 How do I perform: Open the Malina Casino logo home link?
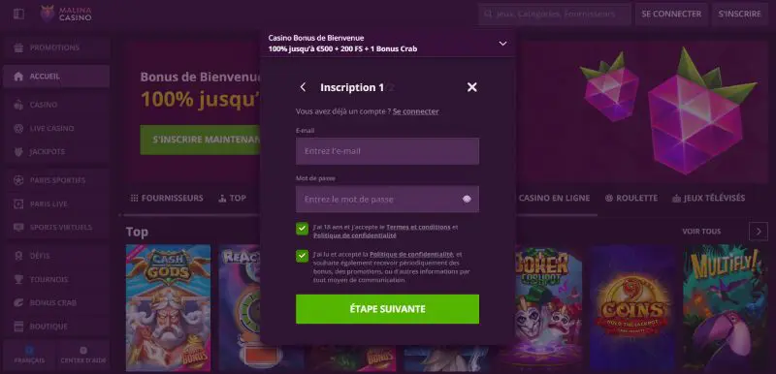(x=66, y=14)
